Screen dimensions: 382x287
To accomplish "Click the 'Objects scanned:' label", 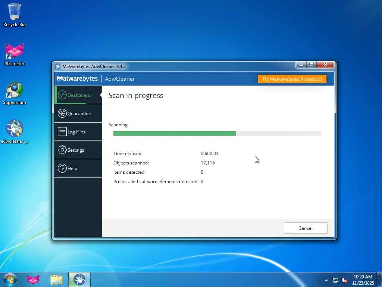I will (131, 163).
